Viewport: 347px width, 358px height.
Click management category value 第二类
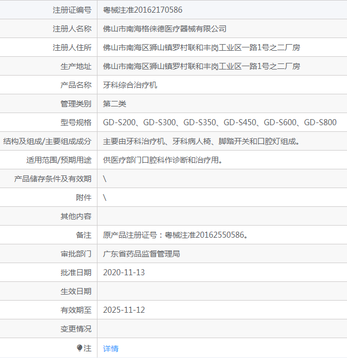tap(115, 104)
